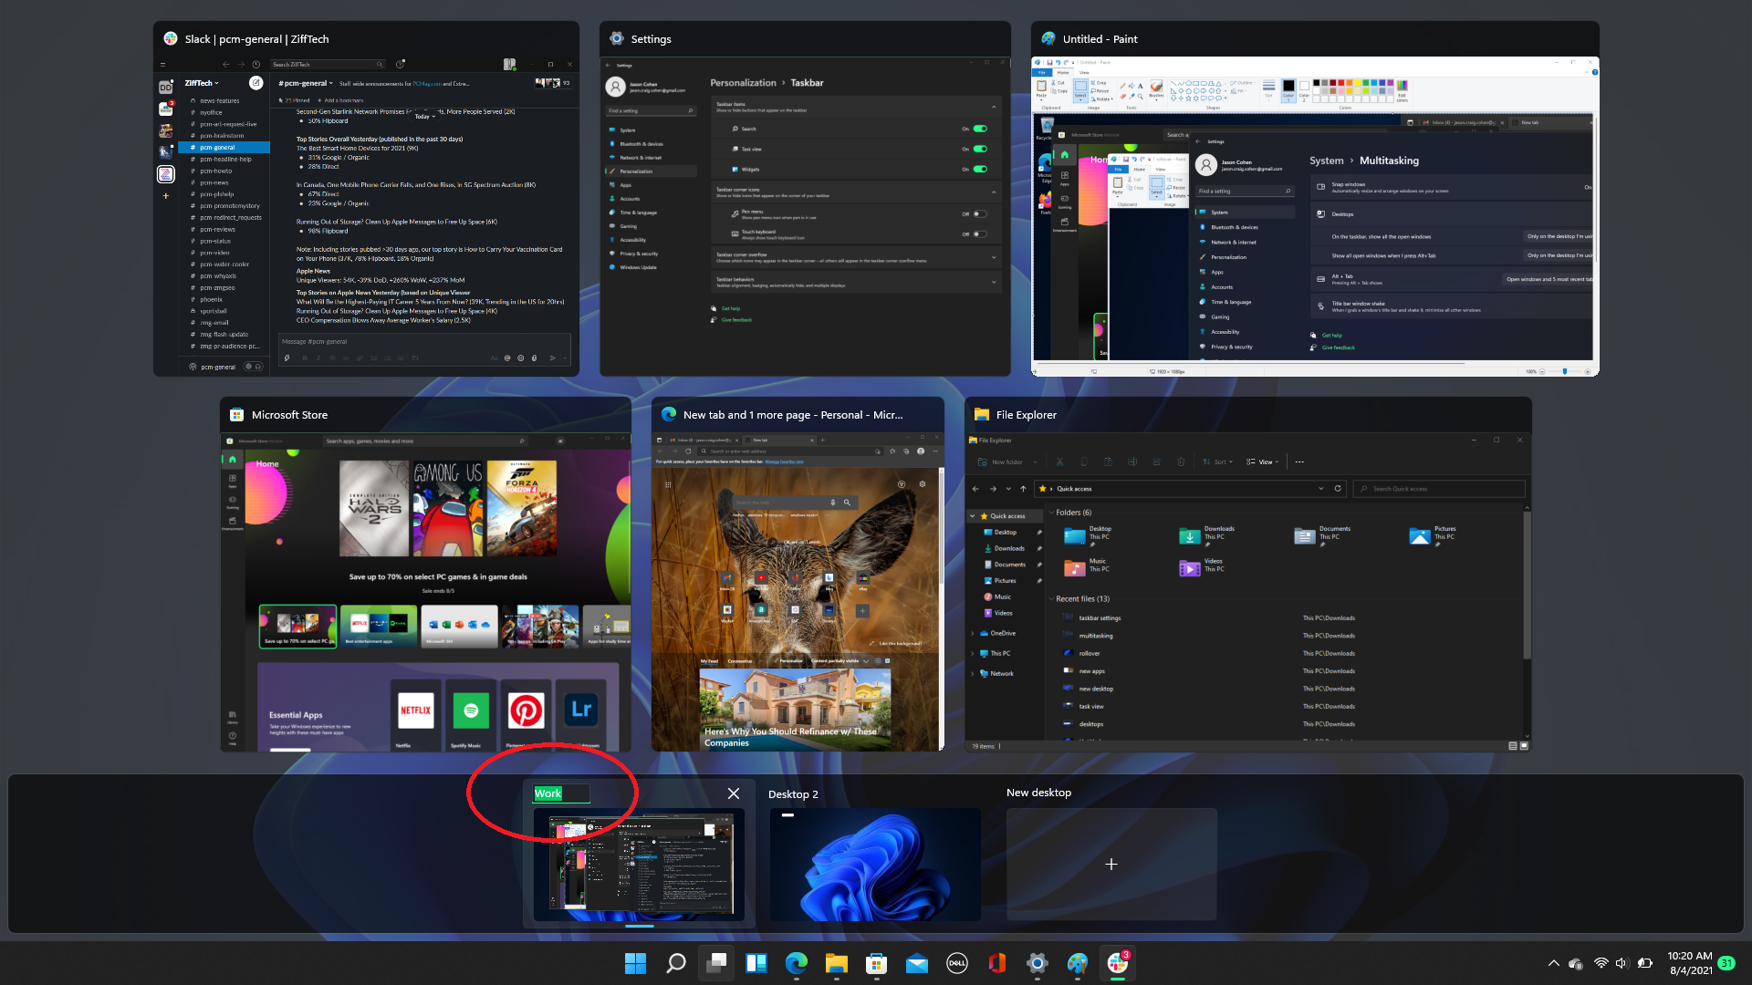Open Task View icon in taskbar
This screenshot has height=985, width=1752.
716,962
